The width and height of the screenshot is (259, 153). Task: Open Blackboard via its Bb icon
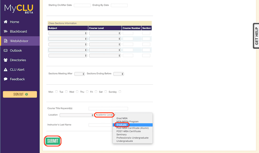(6, 31)
